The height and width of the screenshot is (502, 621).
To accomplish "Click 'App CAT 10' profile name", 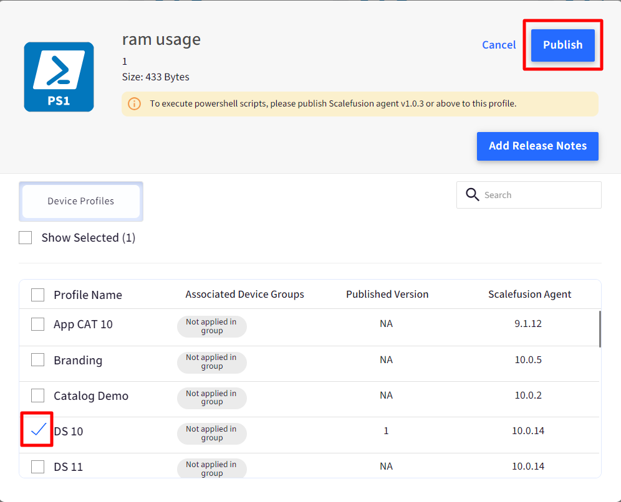I will (x=83, y=324).
